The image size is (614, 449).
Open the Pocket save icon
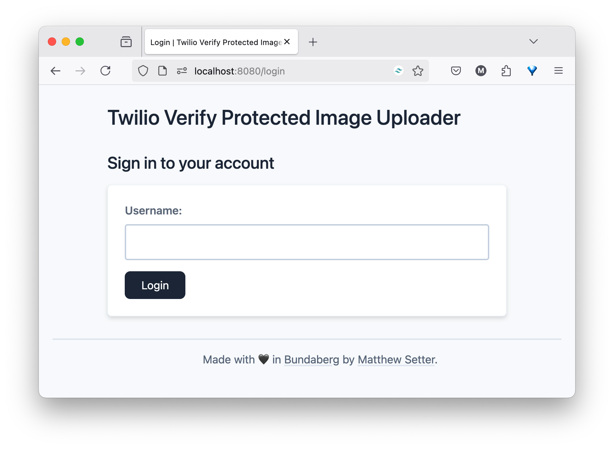coord(456,71)
